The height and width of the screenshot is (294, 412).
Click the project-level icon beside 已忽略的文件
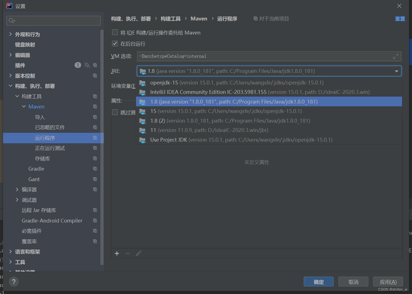pos(95,127)
